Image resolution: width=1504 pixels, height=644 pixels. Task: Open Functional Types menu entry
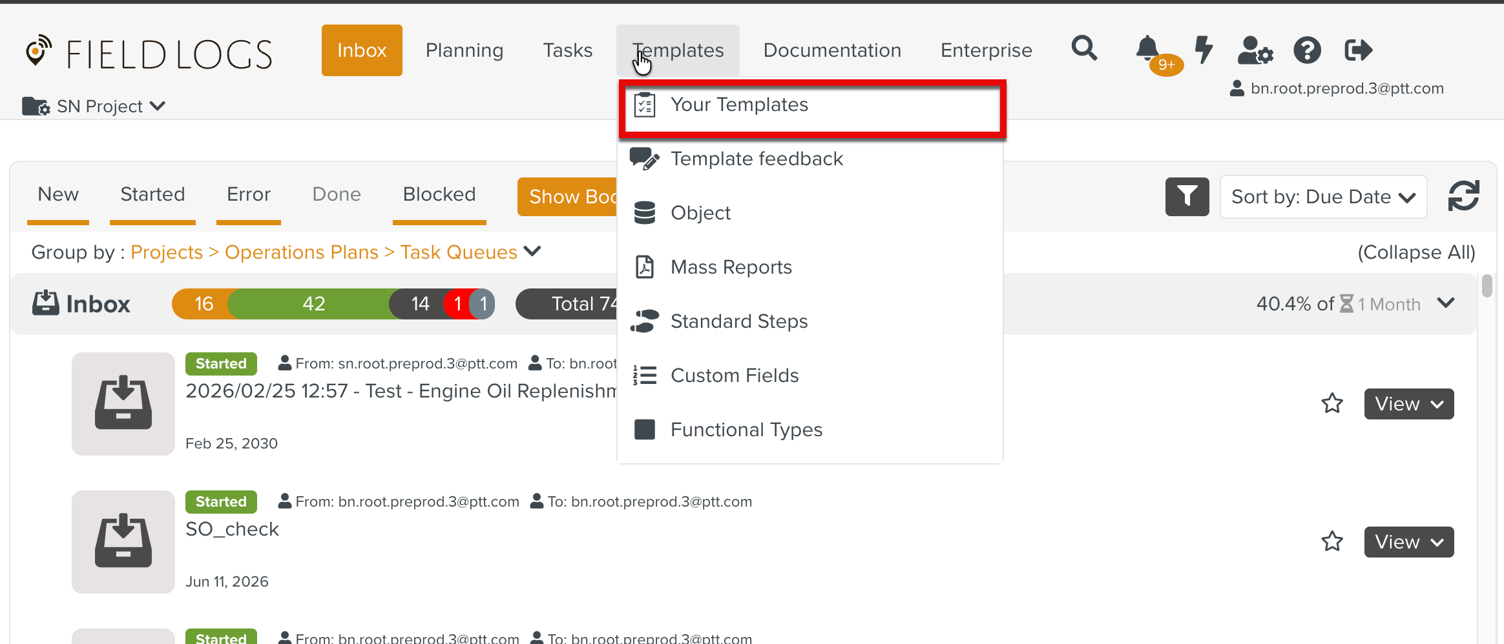coord(810,430)
